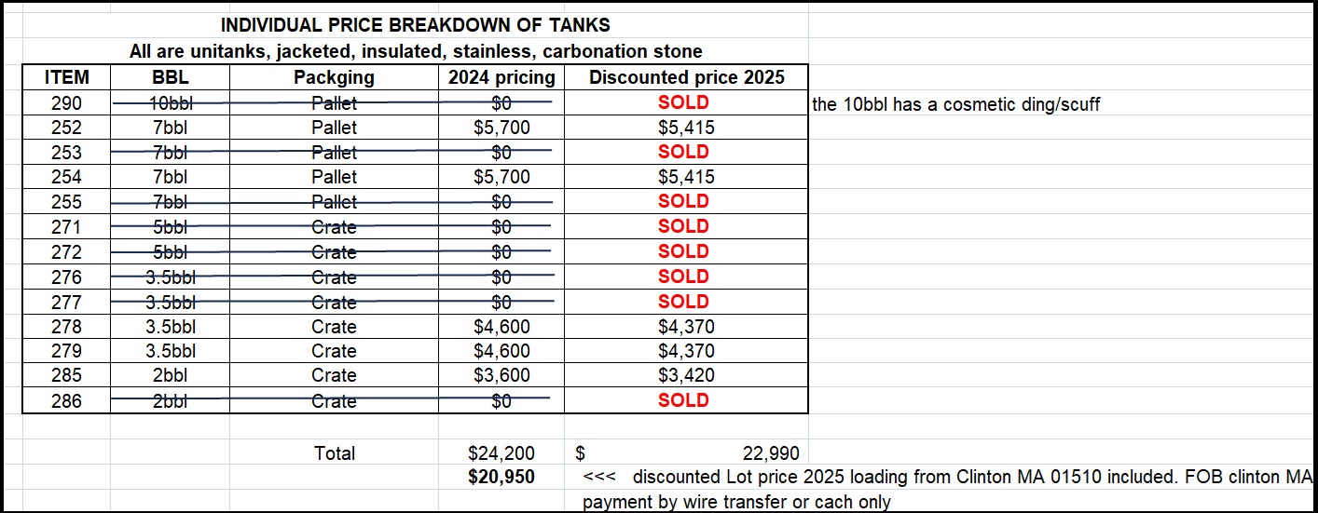Select the 'Packging' header cell
The width and height of the screenshot is (1318, 513).
334,77
